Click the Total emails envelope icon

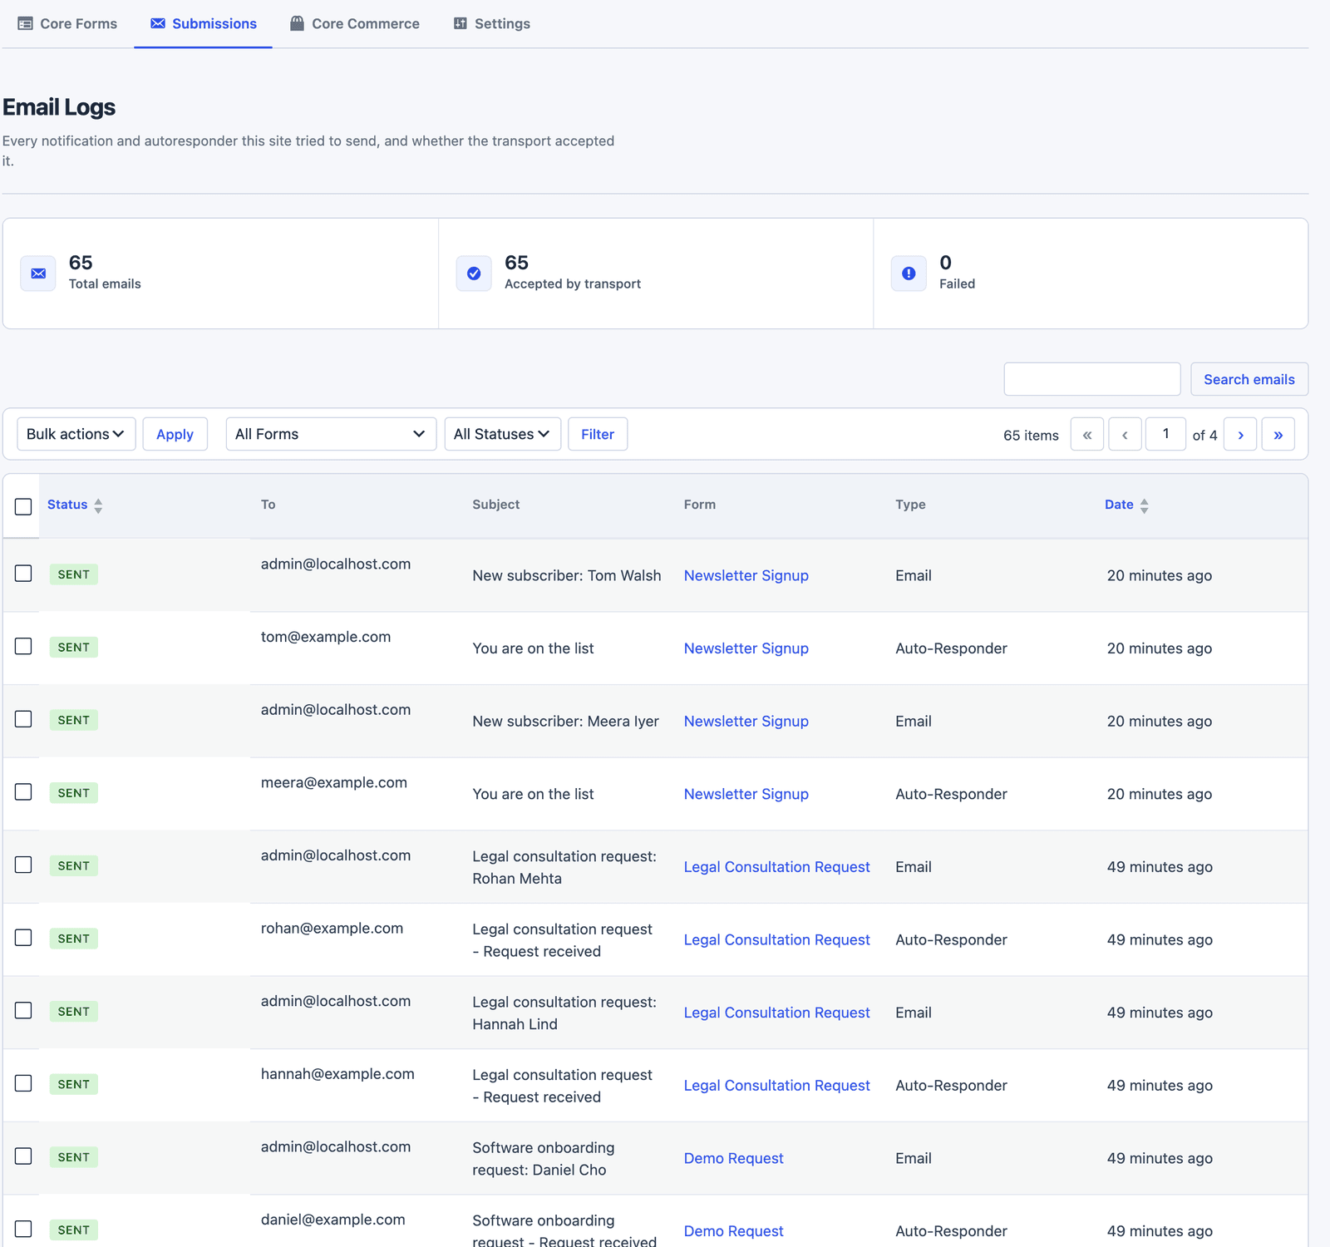pyautogui.click(x=38, y=274)
